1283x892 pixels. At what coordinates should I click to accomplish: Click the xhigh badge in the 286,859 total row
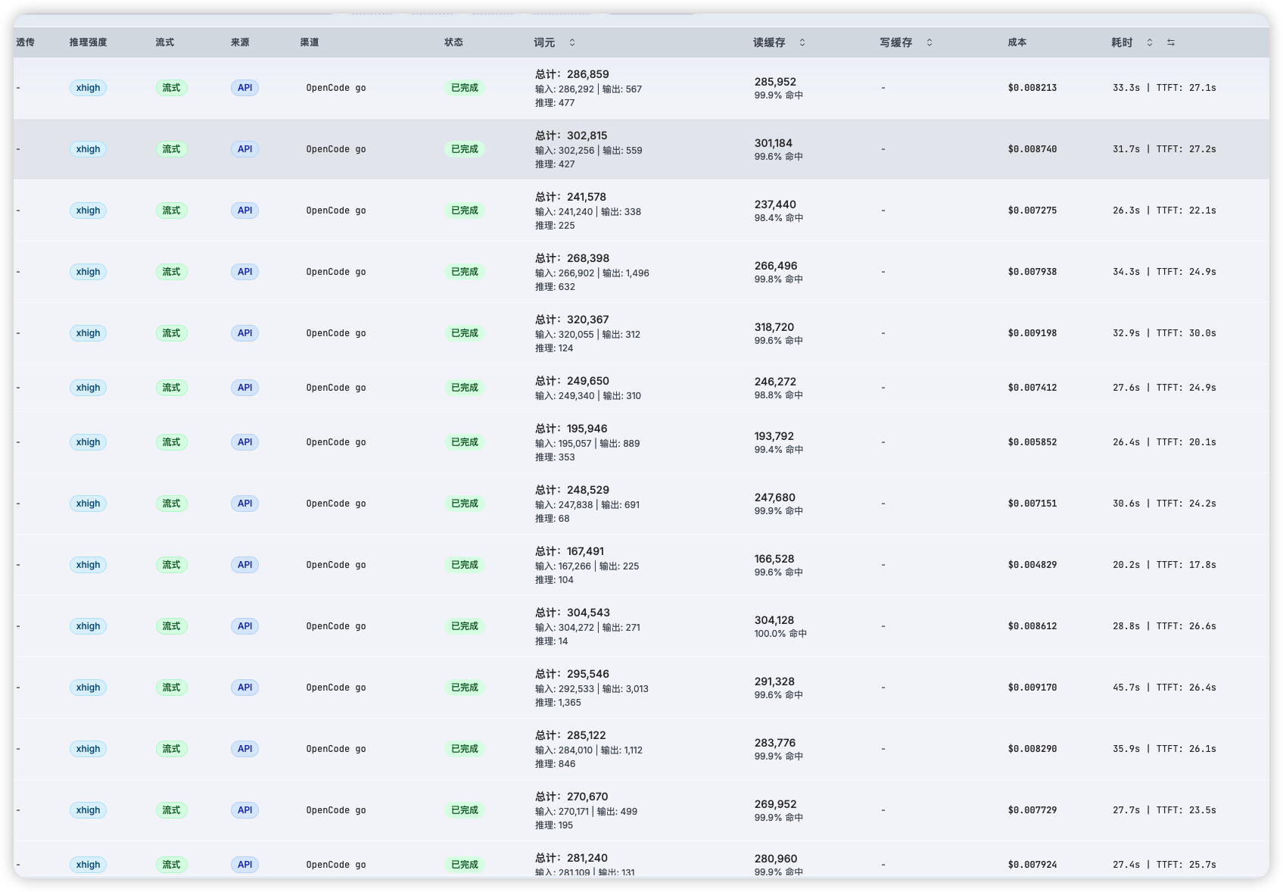[88, 88]
